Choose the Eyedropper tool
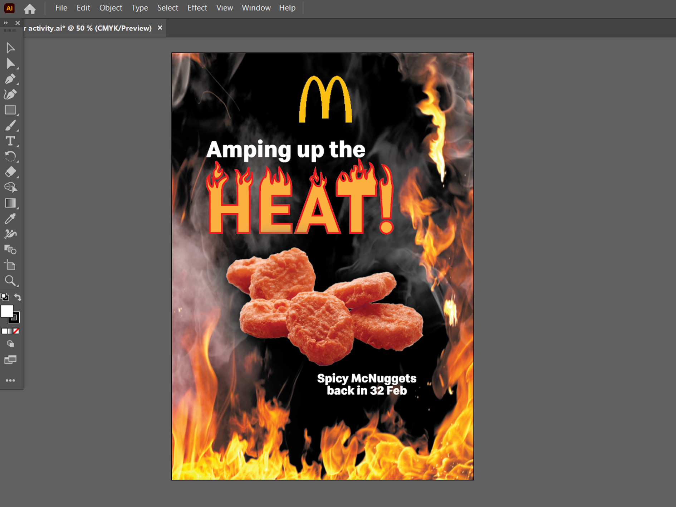Screen dimensions: 676x507 coord(10,219)
